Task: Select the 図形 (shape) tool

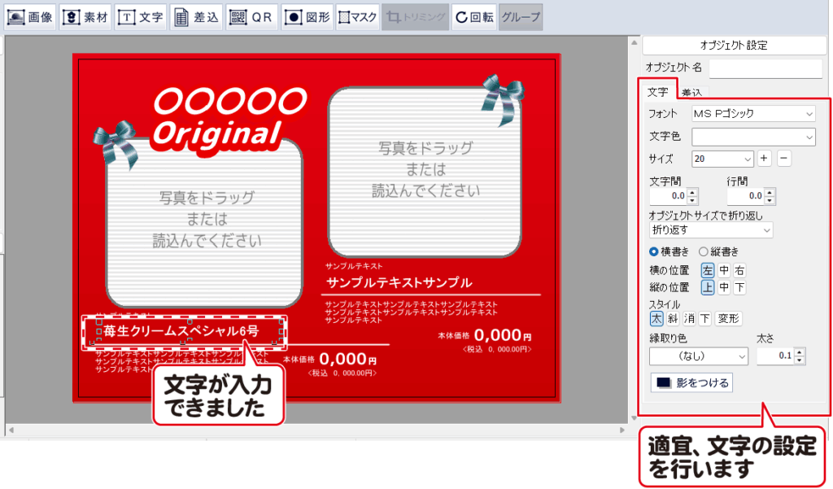Action: click(307, 17)
